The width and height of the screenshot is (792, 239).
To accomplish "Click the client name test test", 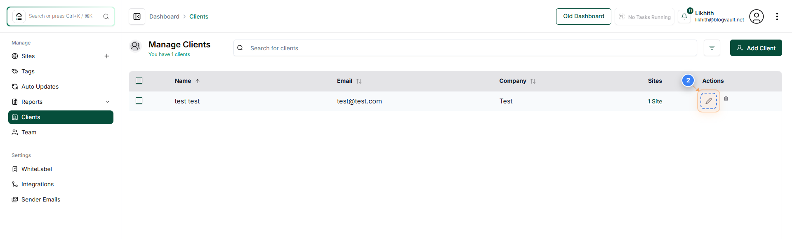I will pyautogui.click(x=187, y=101).
